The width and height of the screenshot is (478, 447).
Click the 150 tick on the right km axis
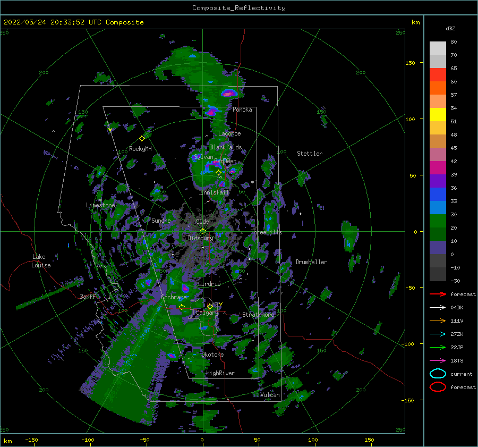tap(410, 63)
